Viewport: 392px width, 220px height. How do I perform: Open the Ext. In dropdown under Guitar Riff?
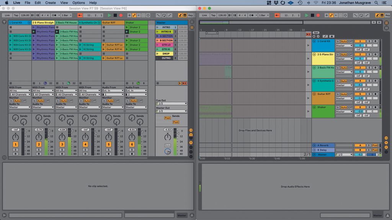click(x=113, y=91)
